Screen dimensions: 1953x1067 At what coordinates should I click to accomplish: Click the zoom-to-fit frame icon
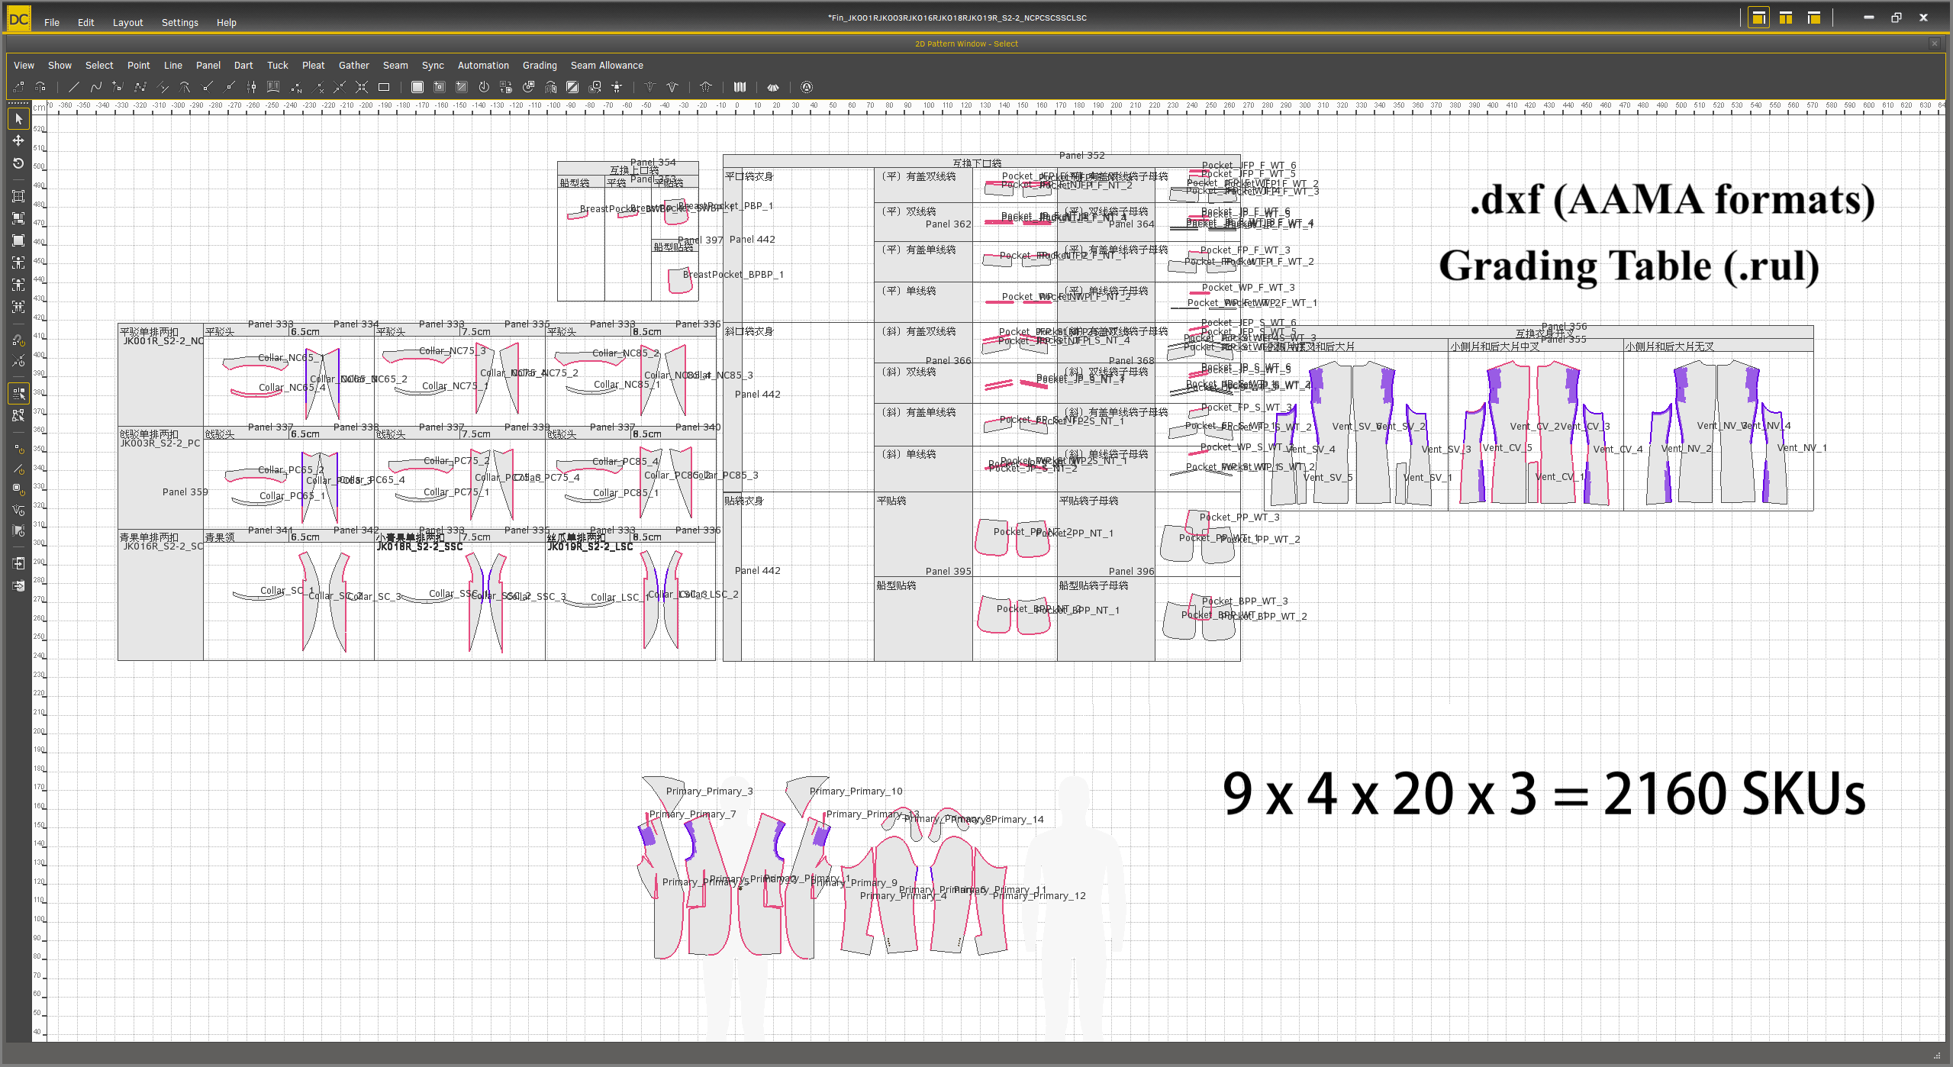tap(18, 196)
